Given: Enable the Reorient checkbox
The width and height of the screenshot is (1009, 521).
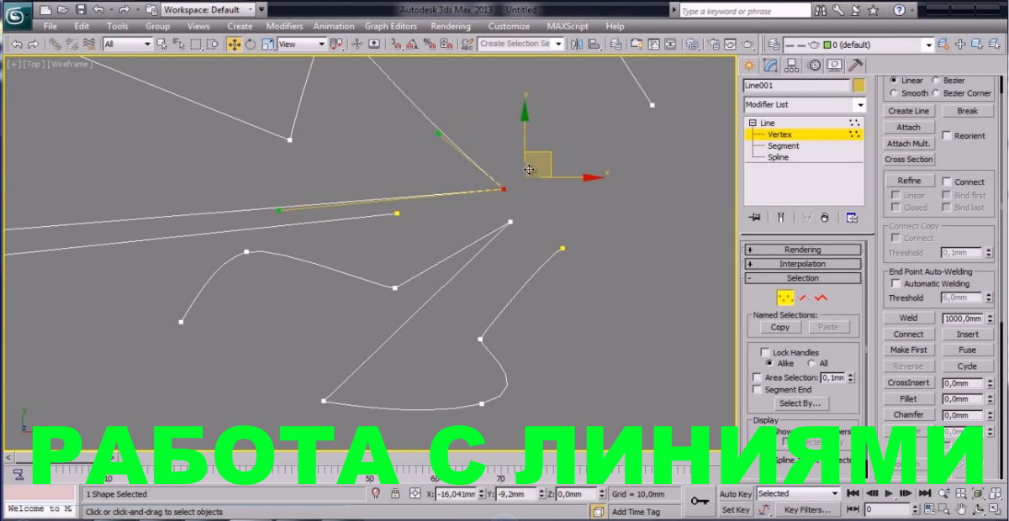Looking at the screenshot, I should pos(947,135).
